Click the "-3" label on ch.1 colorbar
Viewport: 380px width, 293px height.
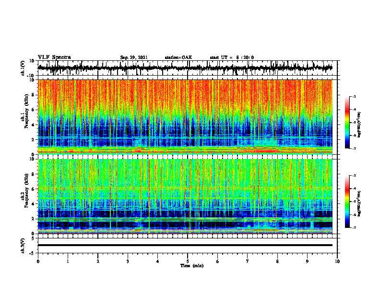(354, 97)
